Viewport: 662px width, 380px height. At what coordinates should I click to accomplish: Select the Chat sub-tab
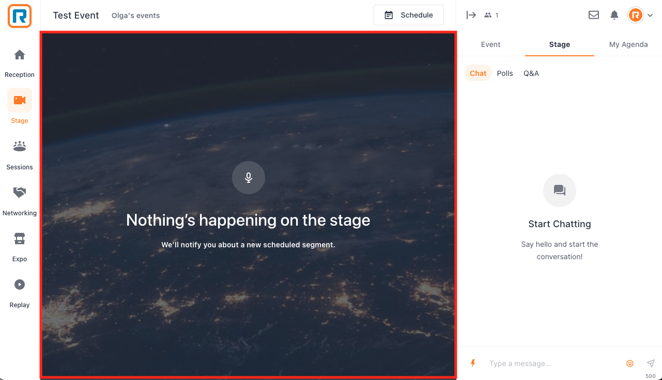pos(478,73)
